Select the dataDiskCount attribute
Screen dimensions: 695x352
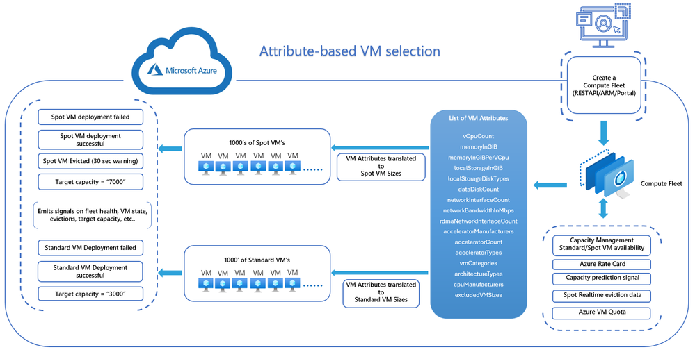click(x=479, y=190)
